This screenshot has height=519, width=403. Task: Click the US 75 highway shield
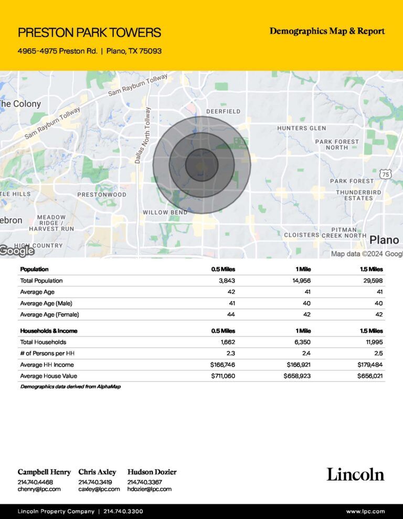tap(386, 174)
